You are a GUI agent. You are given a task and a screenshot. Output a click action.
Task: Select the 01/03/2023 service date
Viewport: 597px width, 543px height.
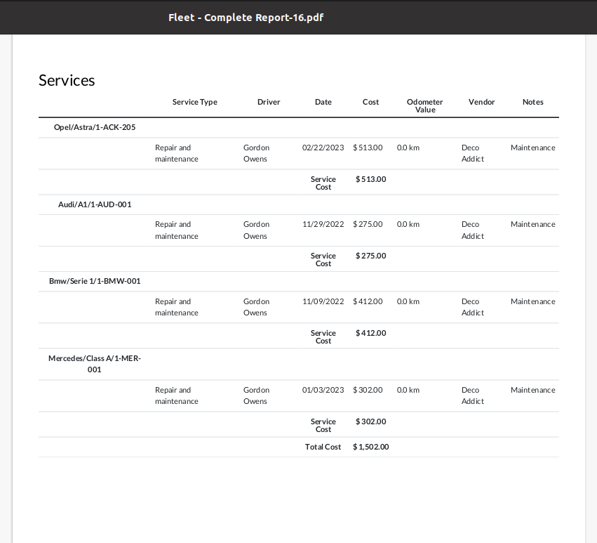(323, 390)
